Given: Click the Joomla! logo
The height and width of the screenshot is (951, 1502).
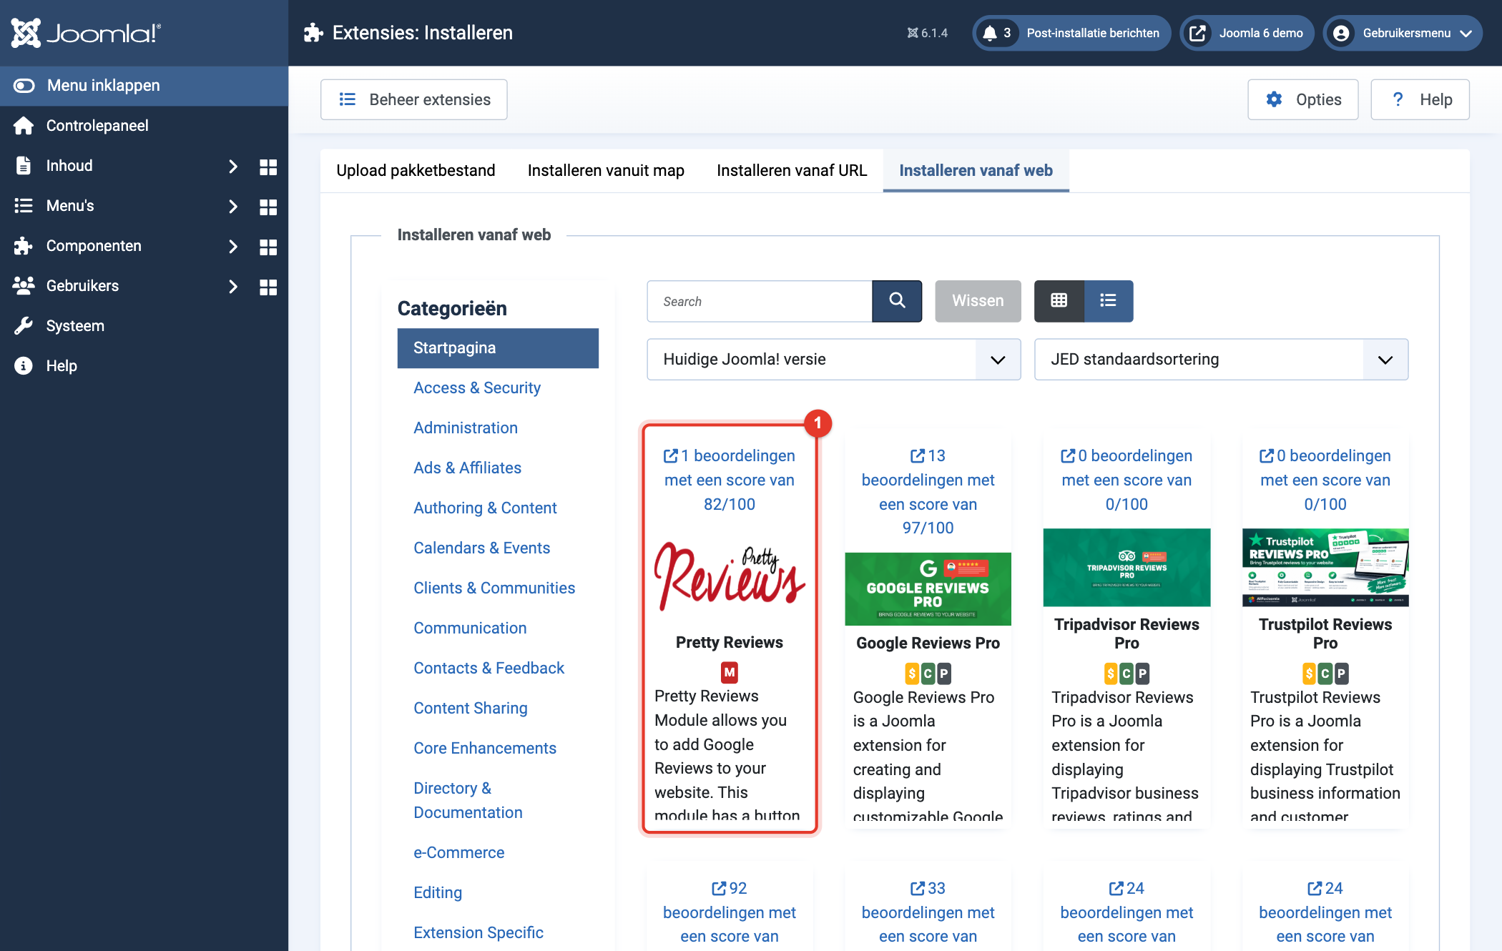Looking at the screenshot, I should coord(86,33).
